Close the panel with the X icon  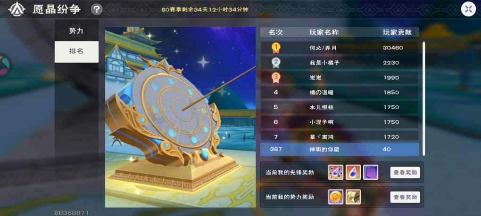[468, 9]
